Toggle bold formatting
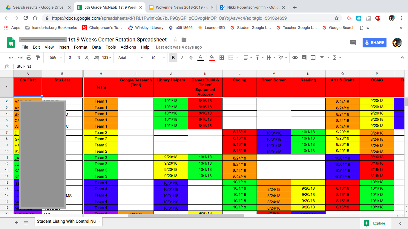This screenshot has height=229, width=408. click(173, 58)
